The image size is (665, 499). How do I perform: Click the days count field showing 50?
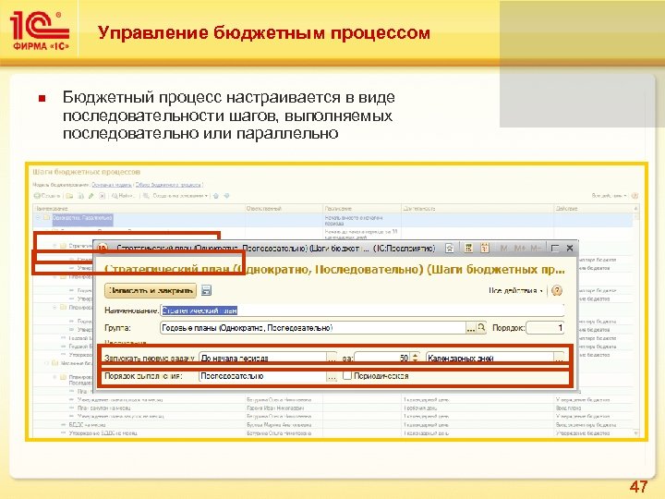382,359
